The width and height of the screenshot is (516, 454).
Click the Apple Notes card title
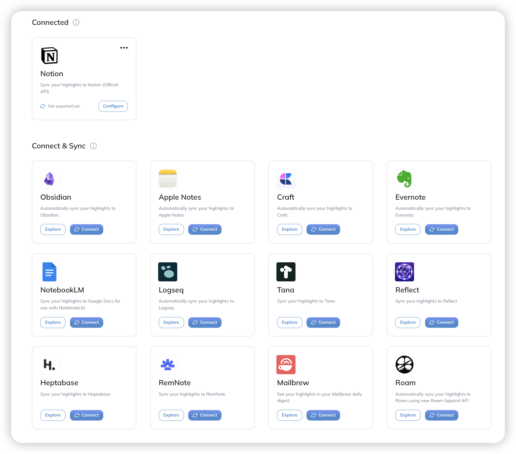point(180,198)
